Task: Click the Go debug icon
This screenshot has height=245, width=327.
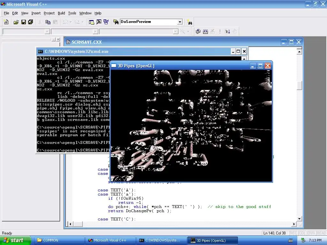Action: [227, 32]
